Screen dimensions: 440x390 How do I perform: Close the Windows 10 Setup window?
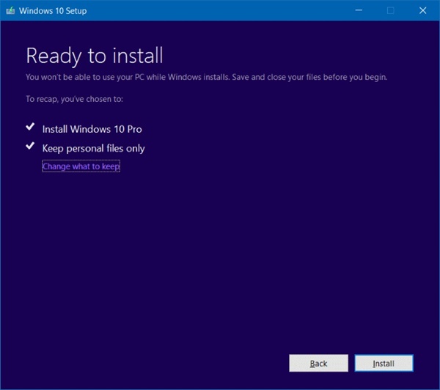[x=424, y=10]
